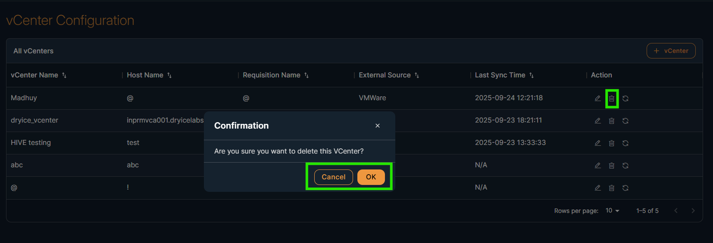Sort by Host Name column
The width and height of the screenshot is (713, 243).
[169, 75]
